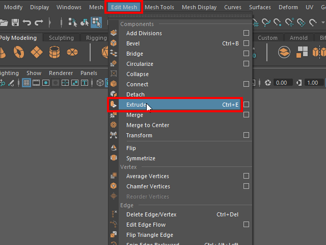The height and width of the screenshot is (245, 326).
Task: Switch to the Sculpting shelf tab
Action: point(61,38)
